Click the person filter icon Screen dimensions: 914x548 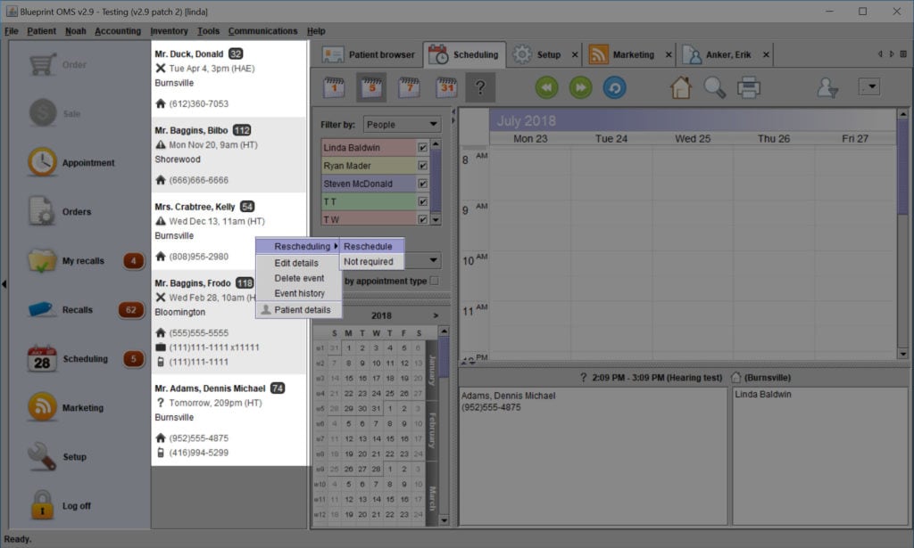827,87
